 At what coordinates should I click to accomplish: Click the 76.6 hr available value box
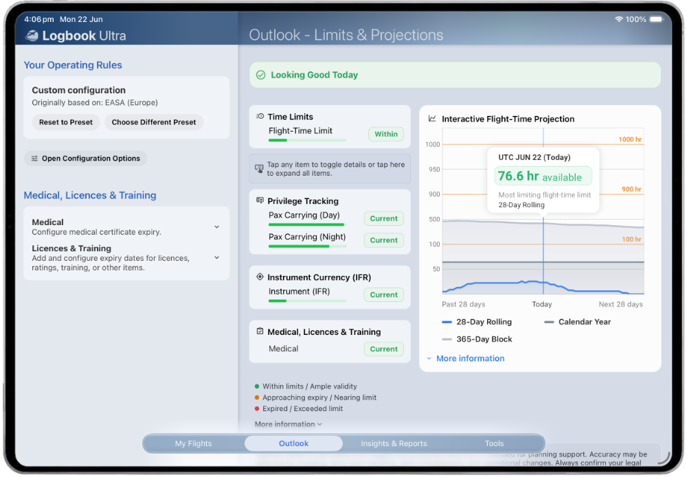tap(543, 176)
